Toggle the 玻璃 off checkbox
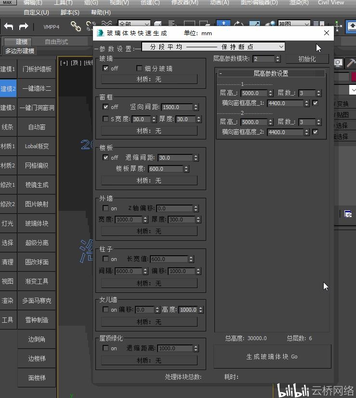The image size is (356, 398). pyautogui.click(x=105, y=69)
